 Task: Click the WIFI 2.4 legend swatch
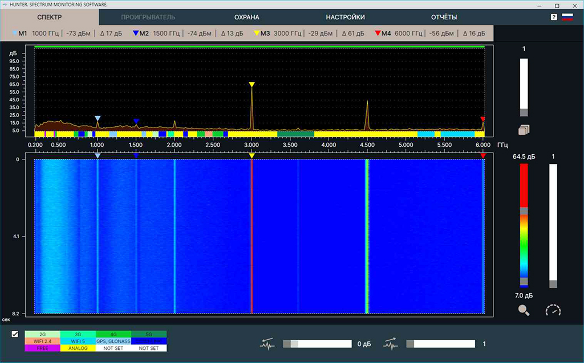point(42,341)
